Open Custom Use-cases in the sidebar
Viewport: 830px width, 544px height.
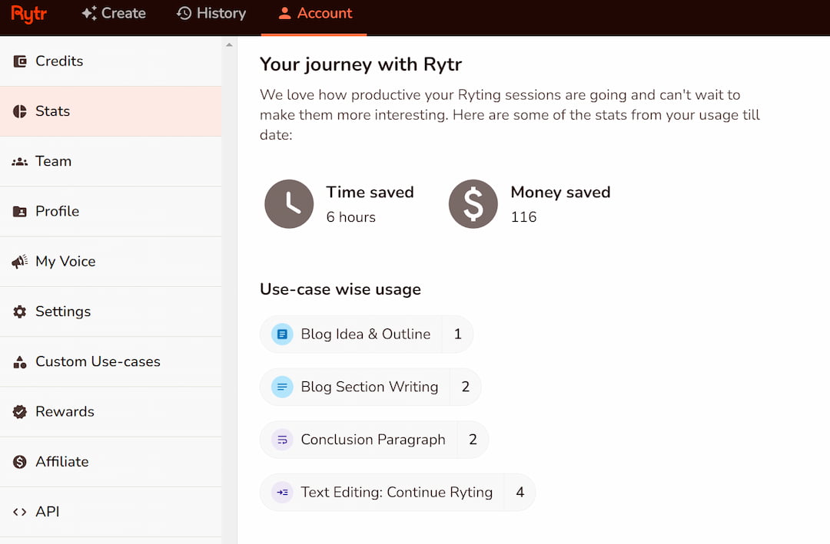pos(111,361)
